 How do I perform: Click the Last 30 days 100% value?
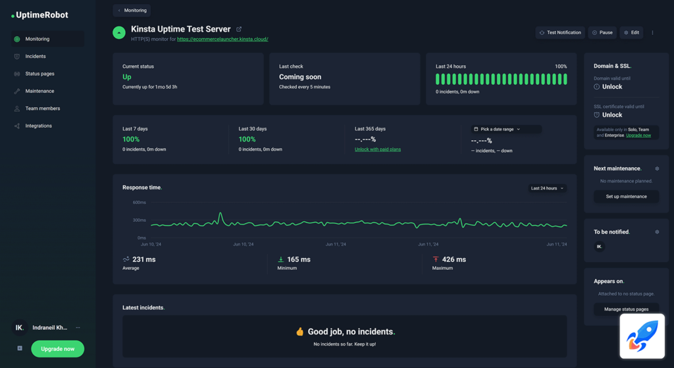(247, 140)
